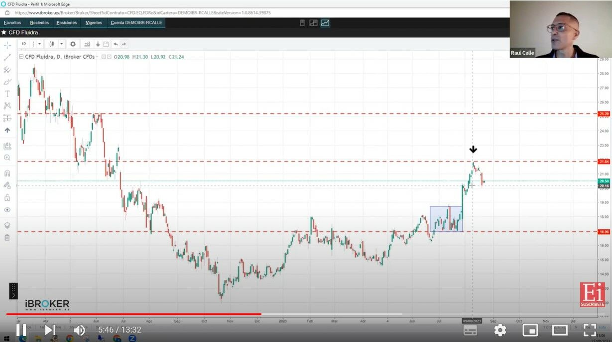Delete drawings with the trash icon
The width and height of the screenshot is (612, 342).
tap(7, 237)
